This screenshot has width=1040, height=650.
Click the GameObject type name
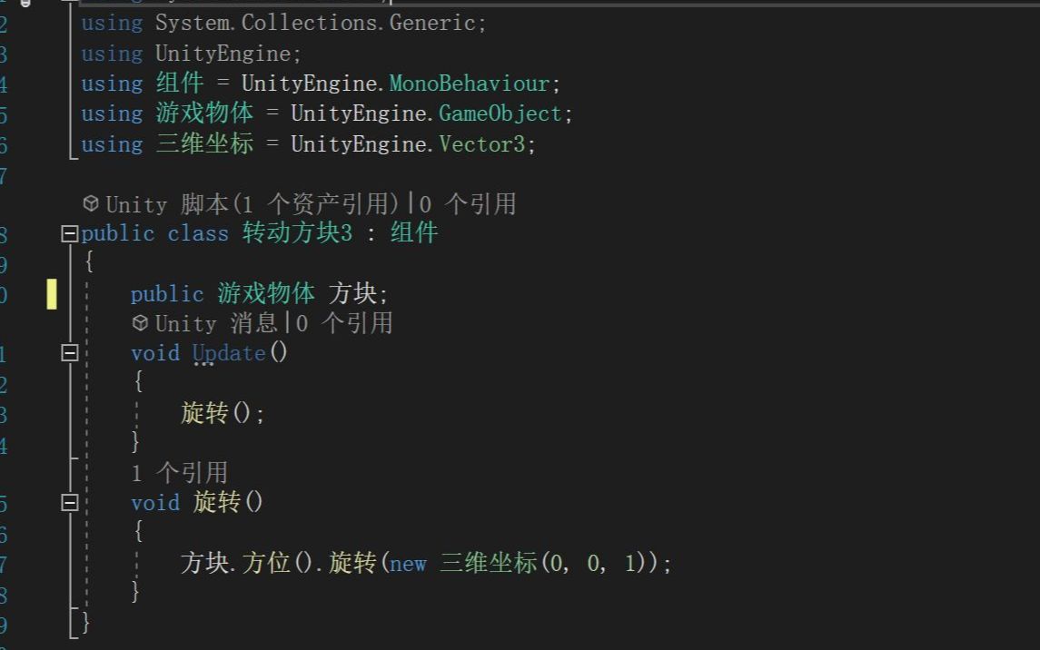pyautogui.click(x=500, y=114)
